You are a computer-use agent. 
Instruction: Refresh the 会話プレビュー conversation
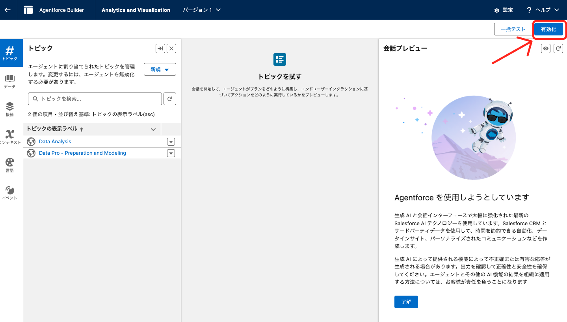[558, 48]
